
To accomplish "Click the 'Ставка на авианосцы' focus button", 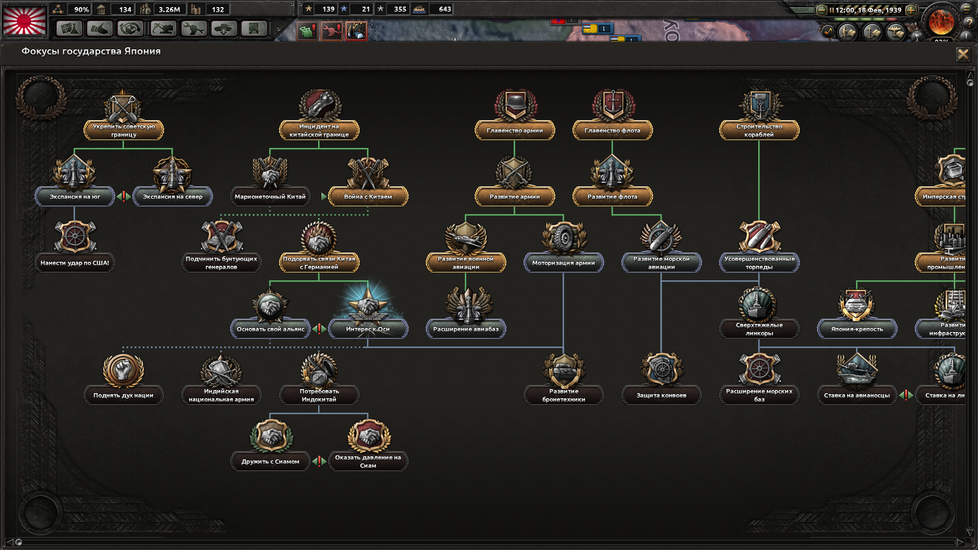I will (x=857, y=395).
